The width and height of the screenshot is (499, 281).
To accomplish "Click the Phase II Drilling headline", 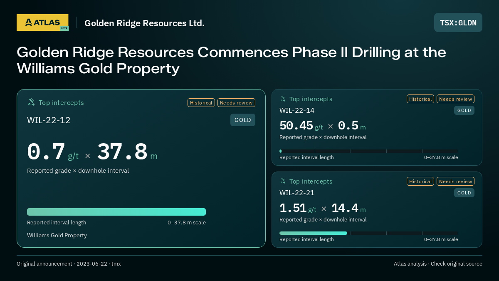I will pyautogui.click(x=231, y=60).
